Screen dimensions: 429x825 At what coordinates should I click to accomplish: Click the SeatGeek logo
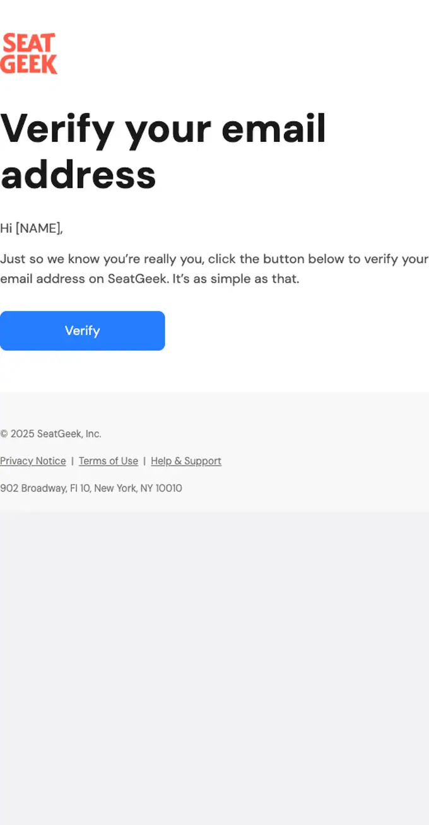point(29,54)
